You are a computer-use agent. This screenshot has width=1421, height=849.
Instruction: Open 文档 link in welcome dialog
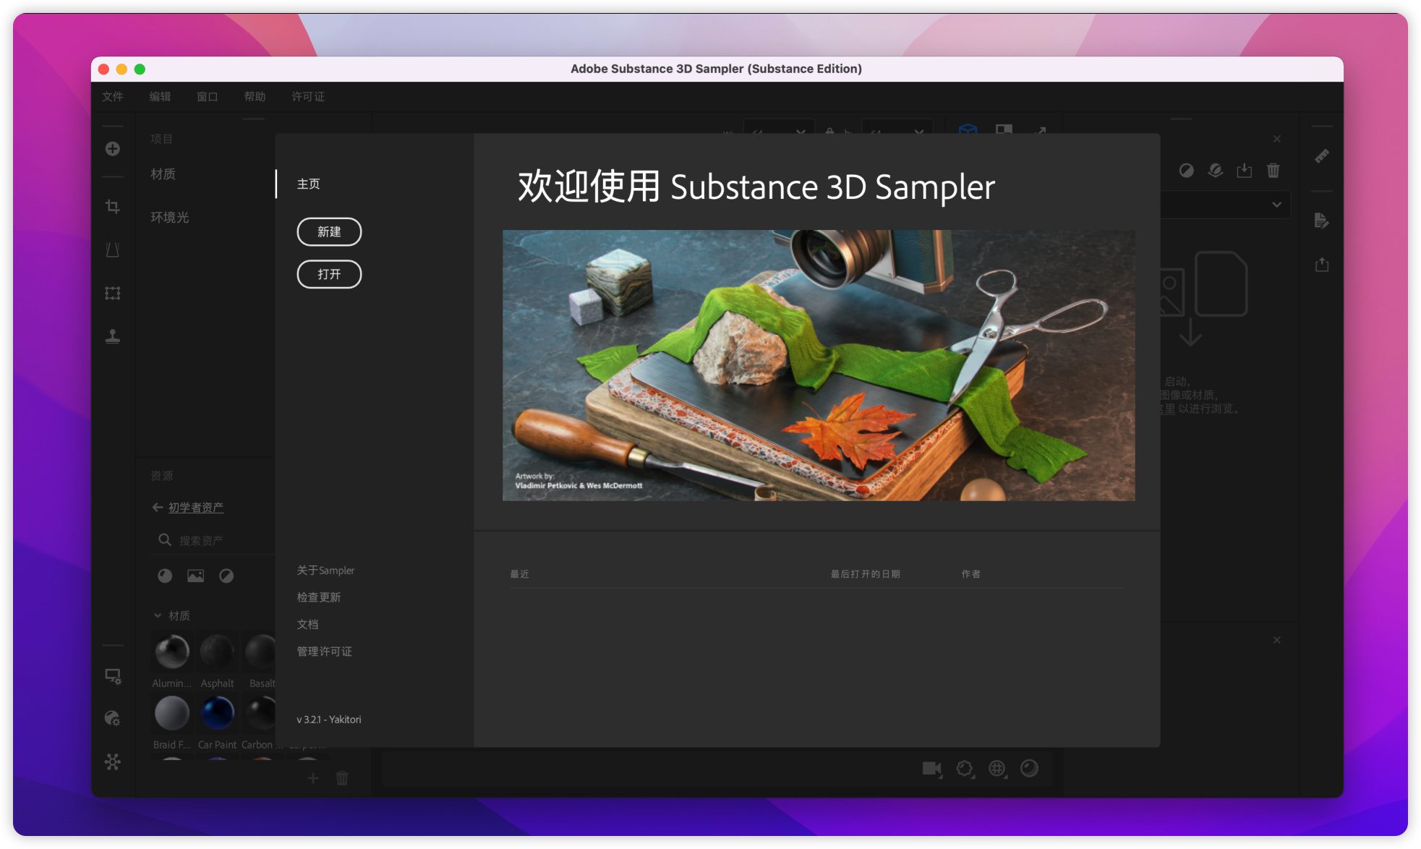tap(307, 624)
